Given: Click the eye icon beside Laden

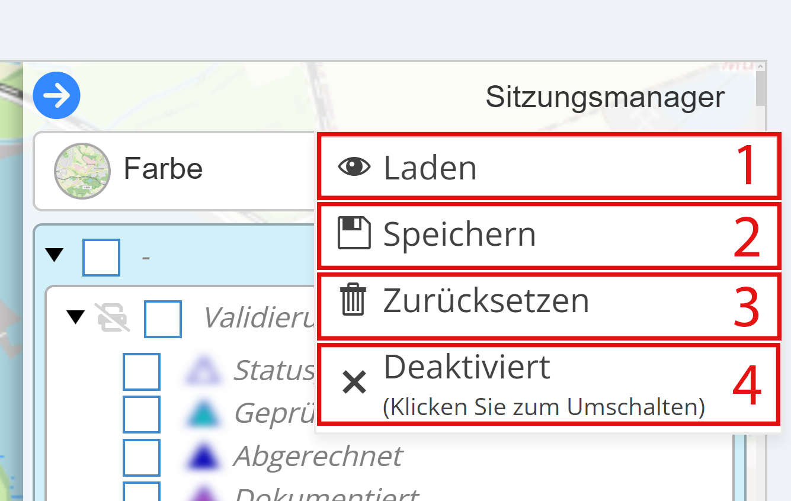Looking at the screenshot, I should click(354, 168).
